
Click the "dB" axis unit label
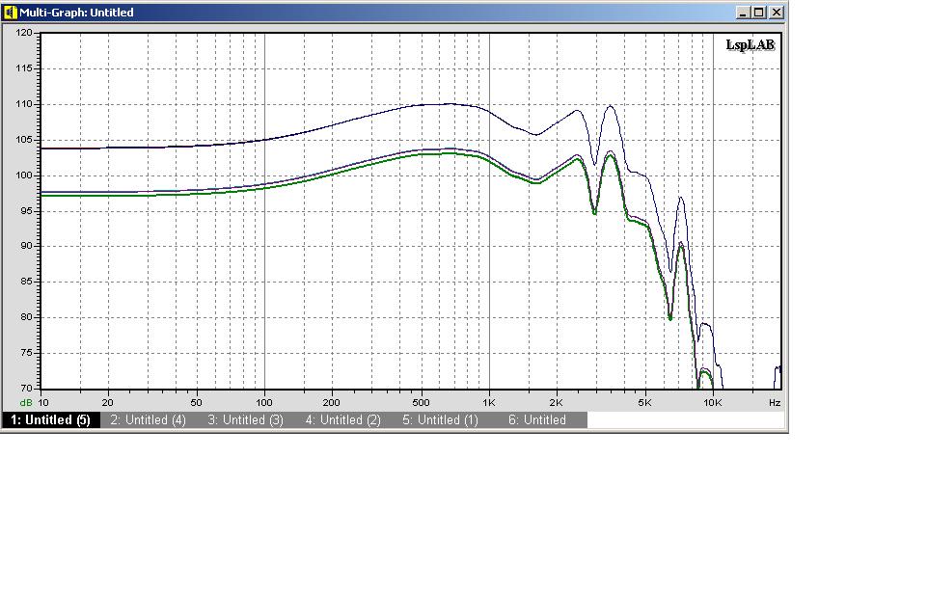(x=26, y=403)
